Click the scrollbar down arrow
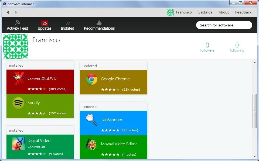 pos(254,156)
